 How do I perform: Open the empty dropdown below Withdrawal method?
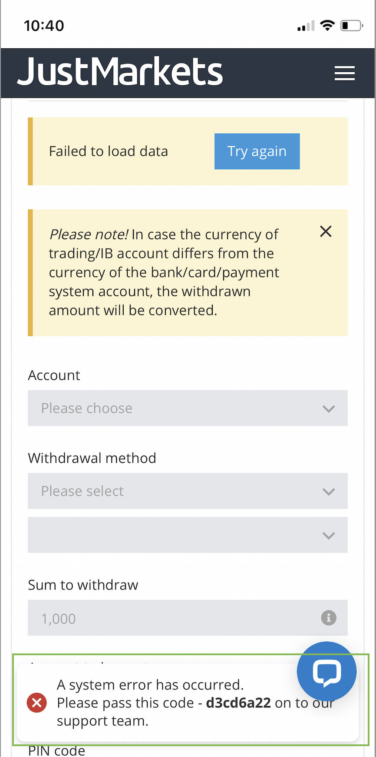188,535
